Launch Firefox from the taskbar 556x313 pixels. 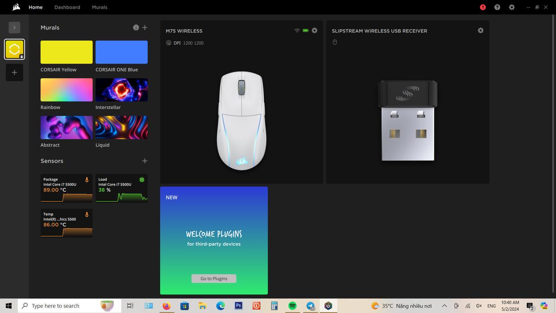point(167,306)
